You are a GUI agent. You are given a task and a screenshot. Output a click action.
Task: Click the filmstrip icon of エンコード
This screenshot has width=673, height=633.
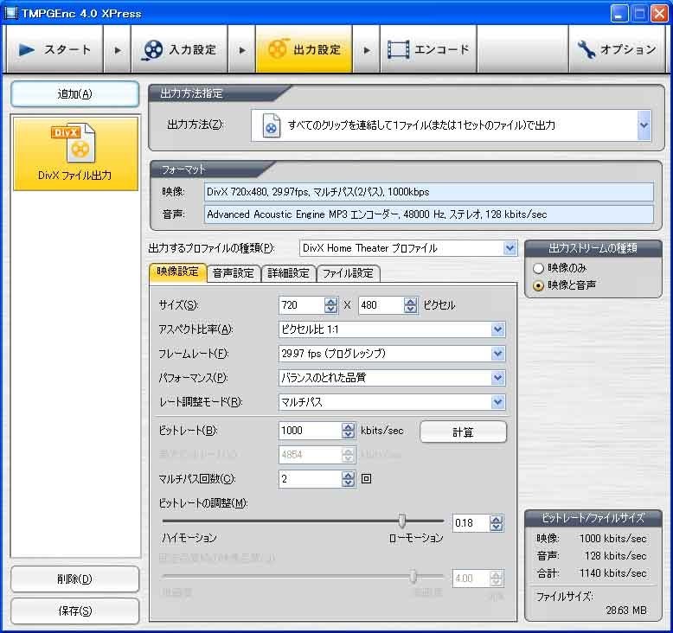pyautogui.click(x=398, y=50)
